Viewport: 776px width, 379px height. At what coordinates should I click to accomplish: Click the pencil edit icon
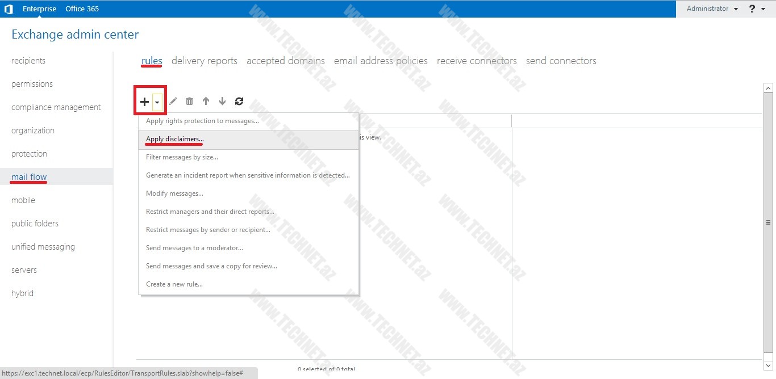tap(173, 101)
